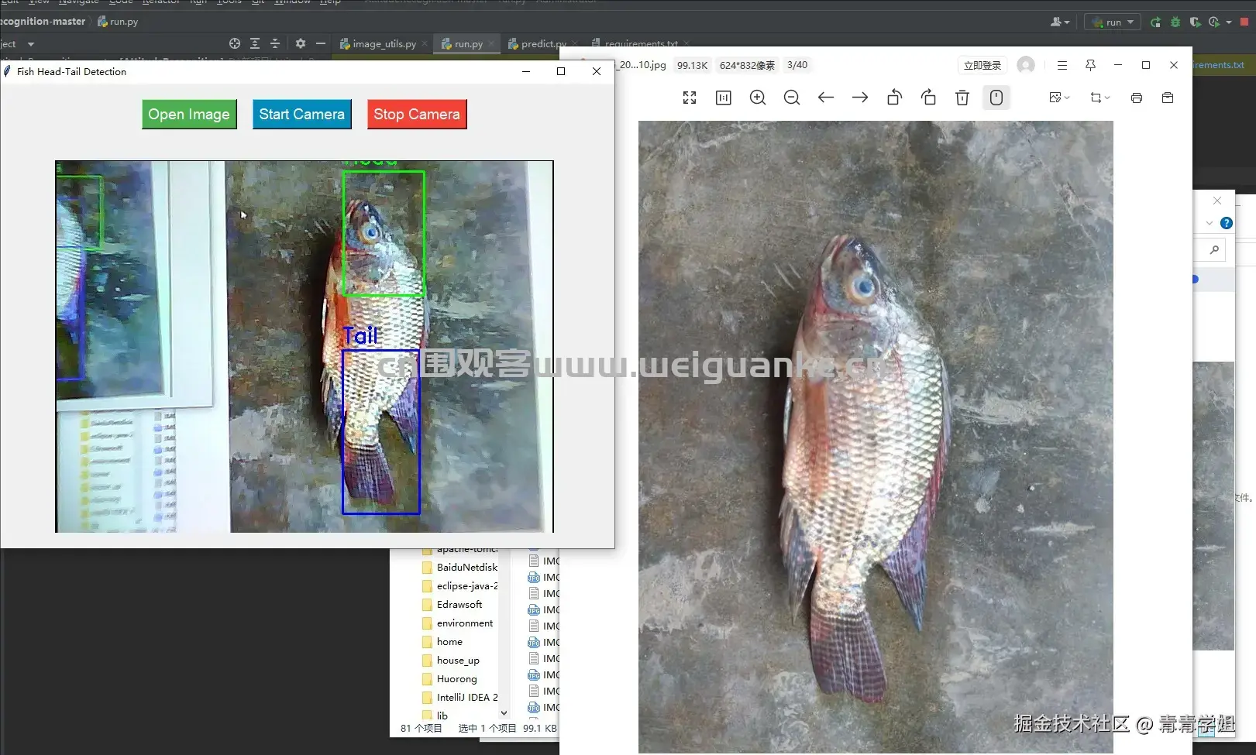The height and width of the screenshot is (755, 1256).
Task: Run with coverage in PyCharm
Action: (x=1196, y=22)
